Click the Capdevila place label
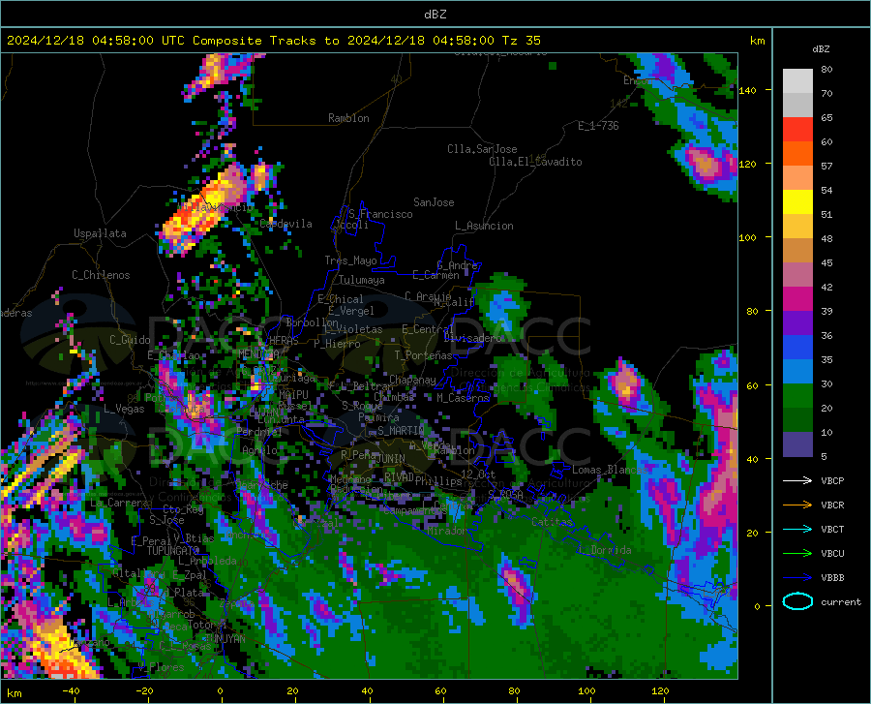871x704 pixels. [x=286, y=224]
